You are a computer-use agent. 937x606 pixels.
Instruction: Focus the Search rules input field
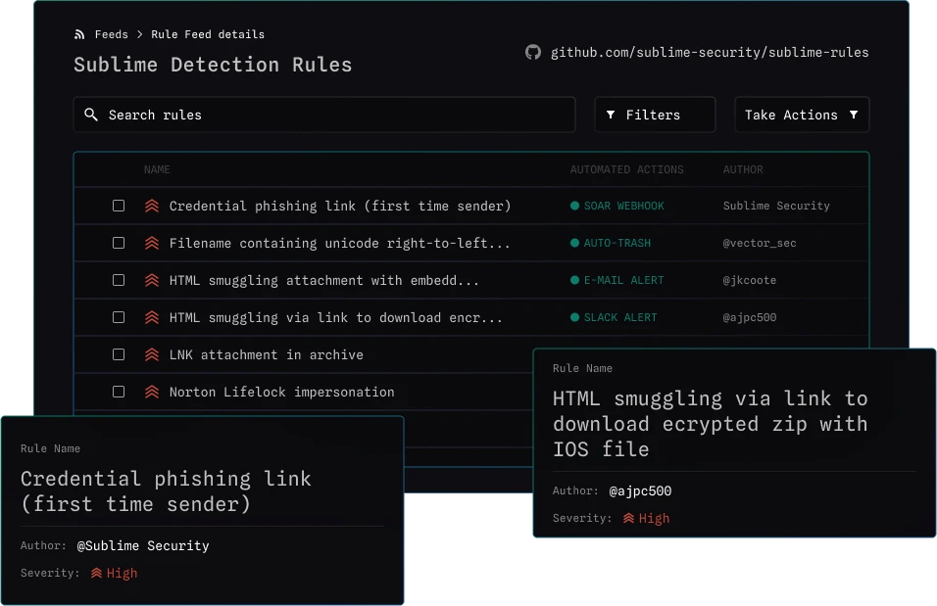(x=324, y=115)
